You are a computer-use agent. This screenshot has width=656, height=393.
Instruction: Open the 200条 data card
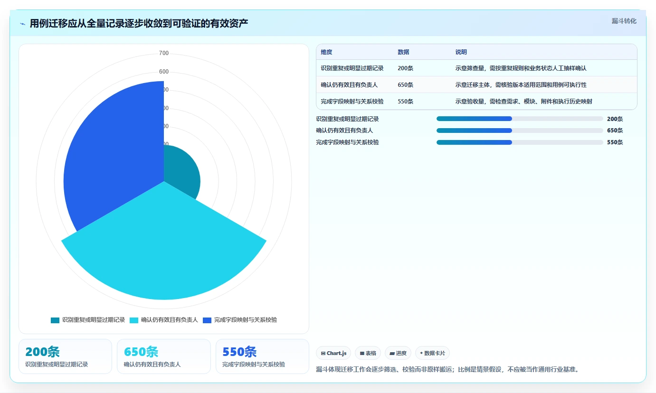tap(65, 356)
